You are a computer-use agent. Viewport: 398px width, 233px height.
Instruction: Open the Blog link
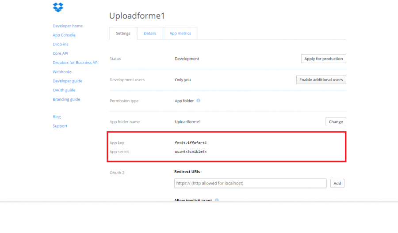coord(57,117)
